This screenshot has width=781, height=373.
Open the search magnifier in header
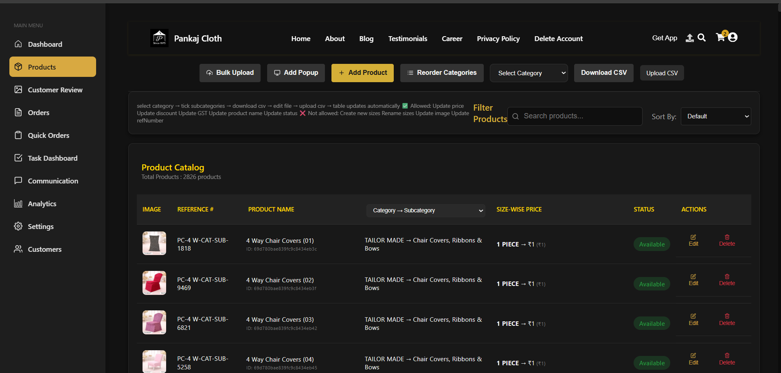click(702, 37)
